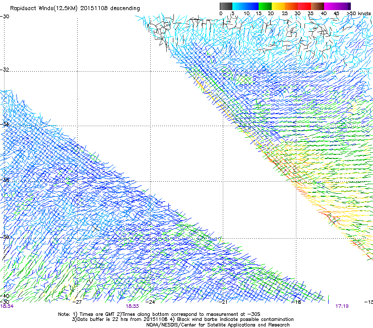The image size is (373, 328).
Task: Click the '-27' longitude axis label
Action: pos(77,302)
